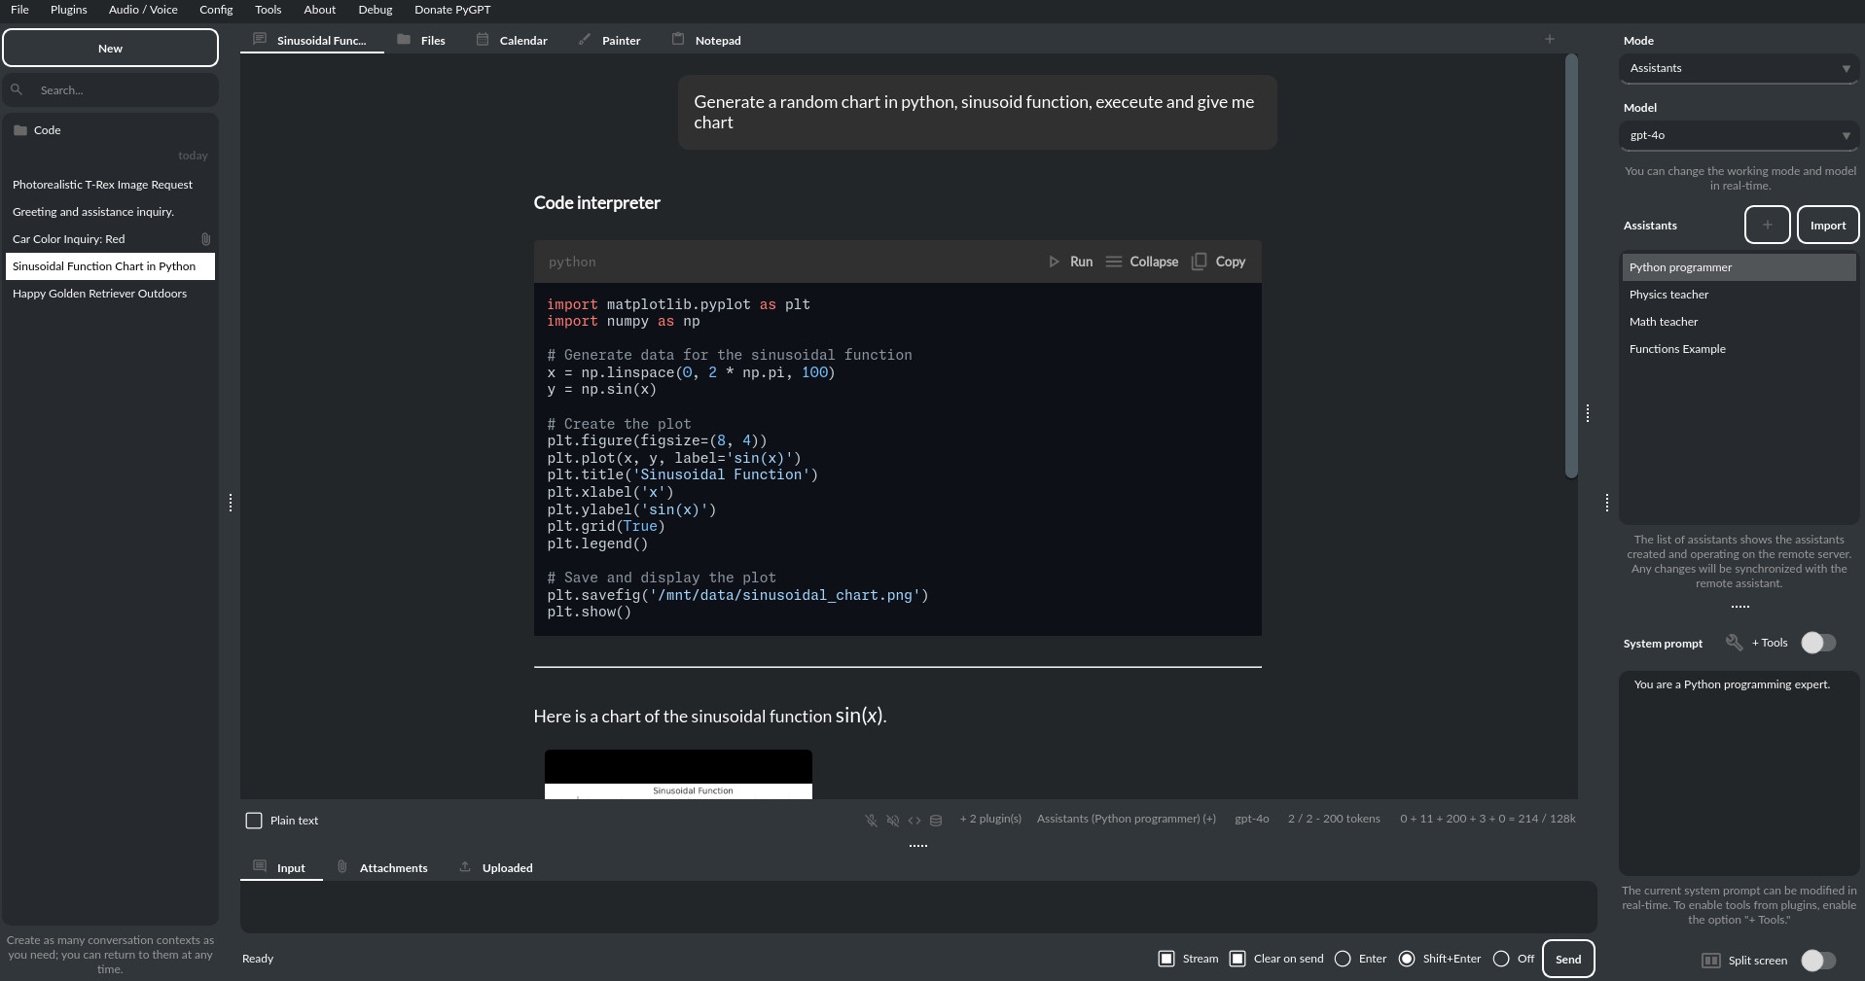
Task: Collapse the Python code block
Action: pyautogui.click(x=1142, y=262)
